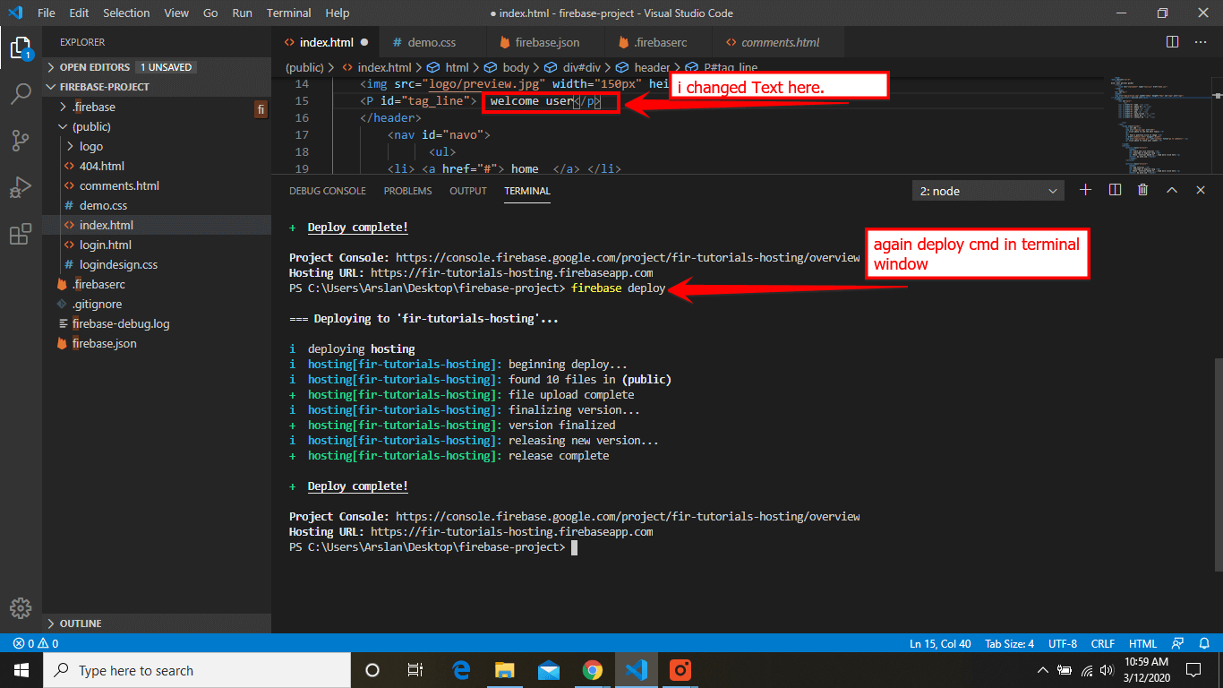
Task: Close the terminal panel
Action: click(x=1201, y=190)
